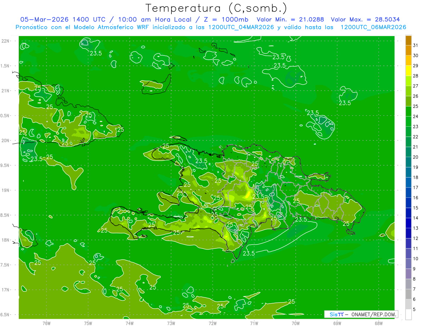Click the 12 label on the color scale
Viewport: 425px width, 328px height.
(415, 238)
